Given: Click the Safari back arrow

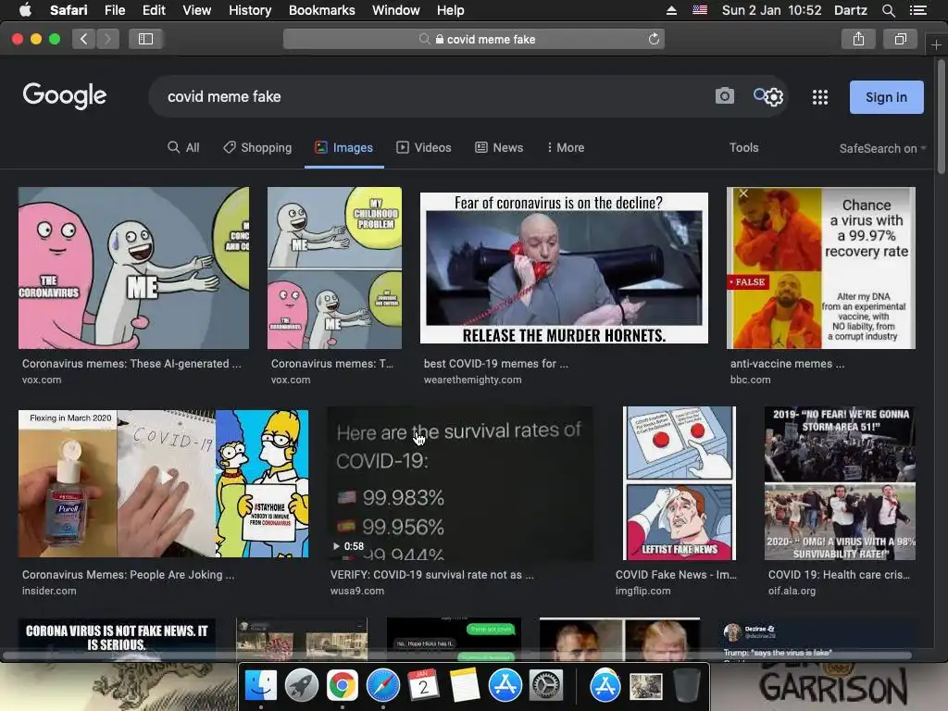Looking at the screenshot, I should coord(84,39).
